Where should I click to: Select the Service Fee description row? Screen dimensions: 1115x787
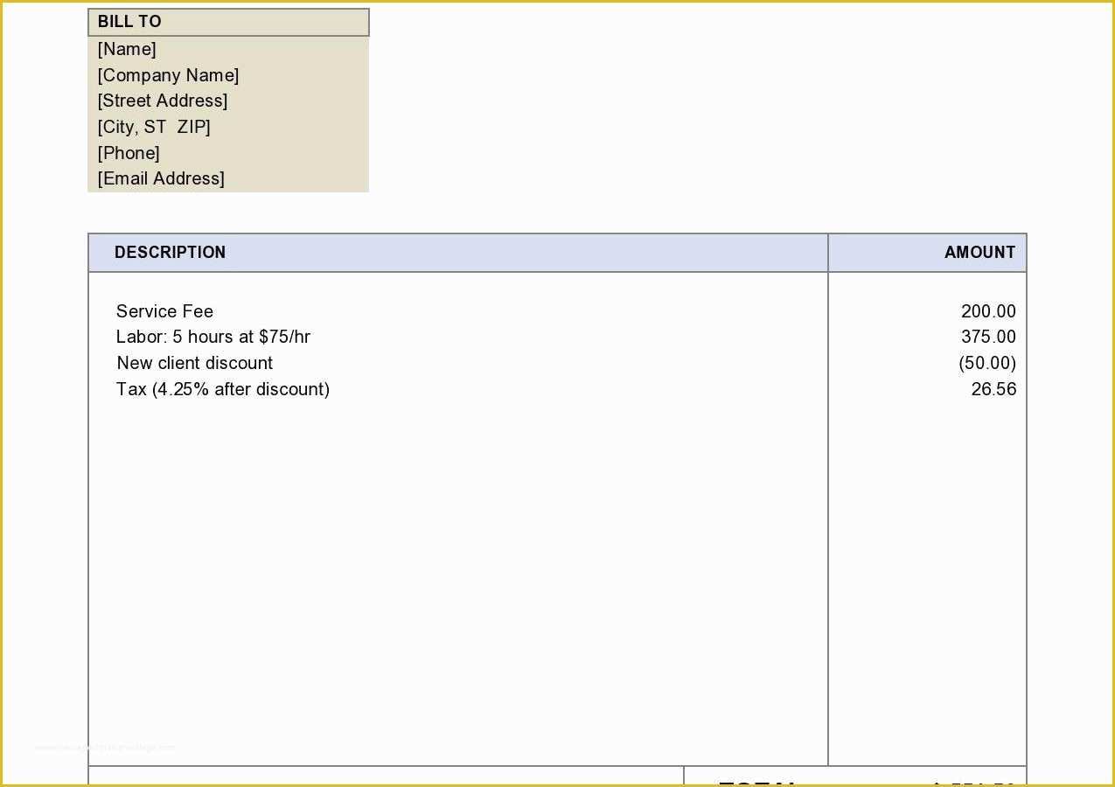click(x=164, y=311)
